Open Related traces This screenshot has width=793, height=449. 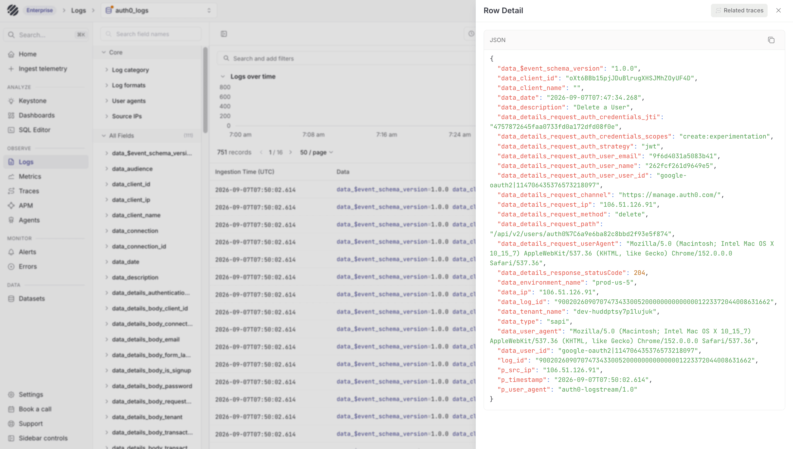[x=739, y=11]
